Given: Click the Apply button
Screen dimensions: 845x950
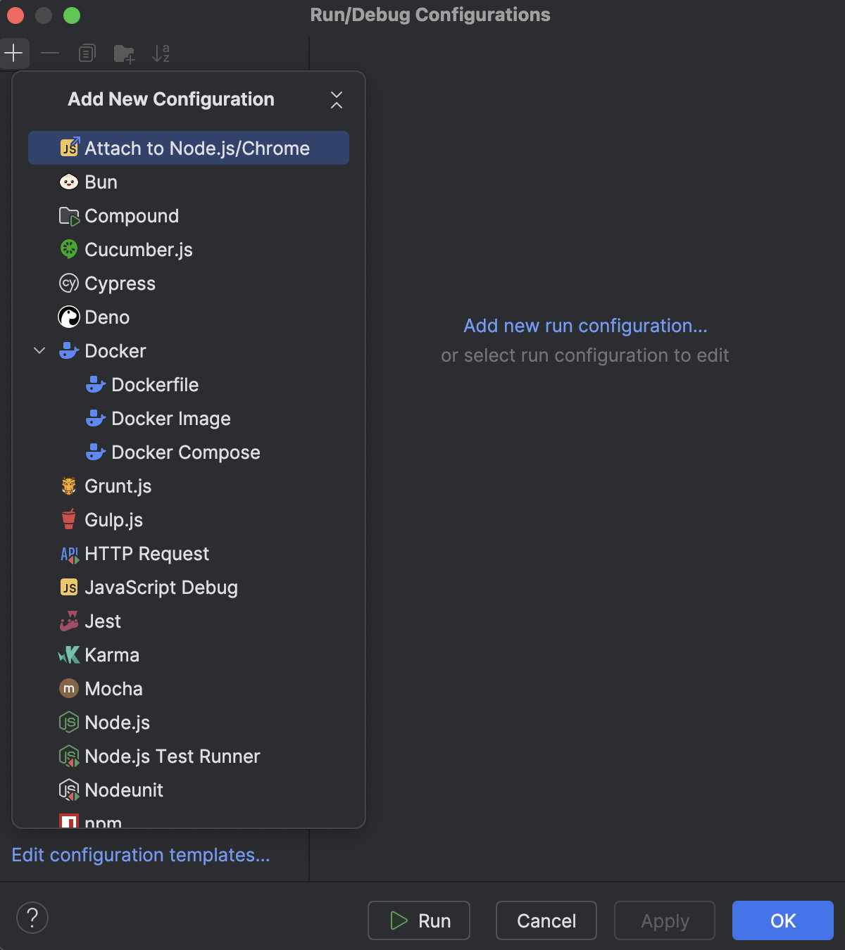Looking at the screenshot, I should (664, 920).
